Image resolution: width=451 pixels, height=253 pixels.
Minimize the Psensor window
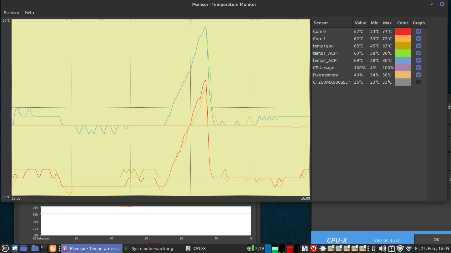click(x=422, y=4)
